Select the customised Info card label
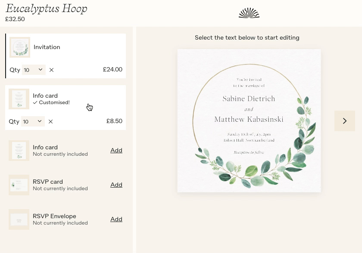Viewport: 362px width, 253px height. 45,96
